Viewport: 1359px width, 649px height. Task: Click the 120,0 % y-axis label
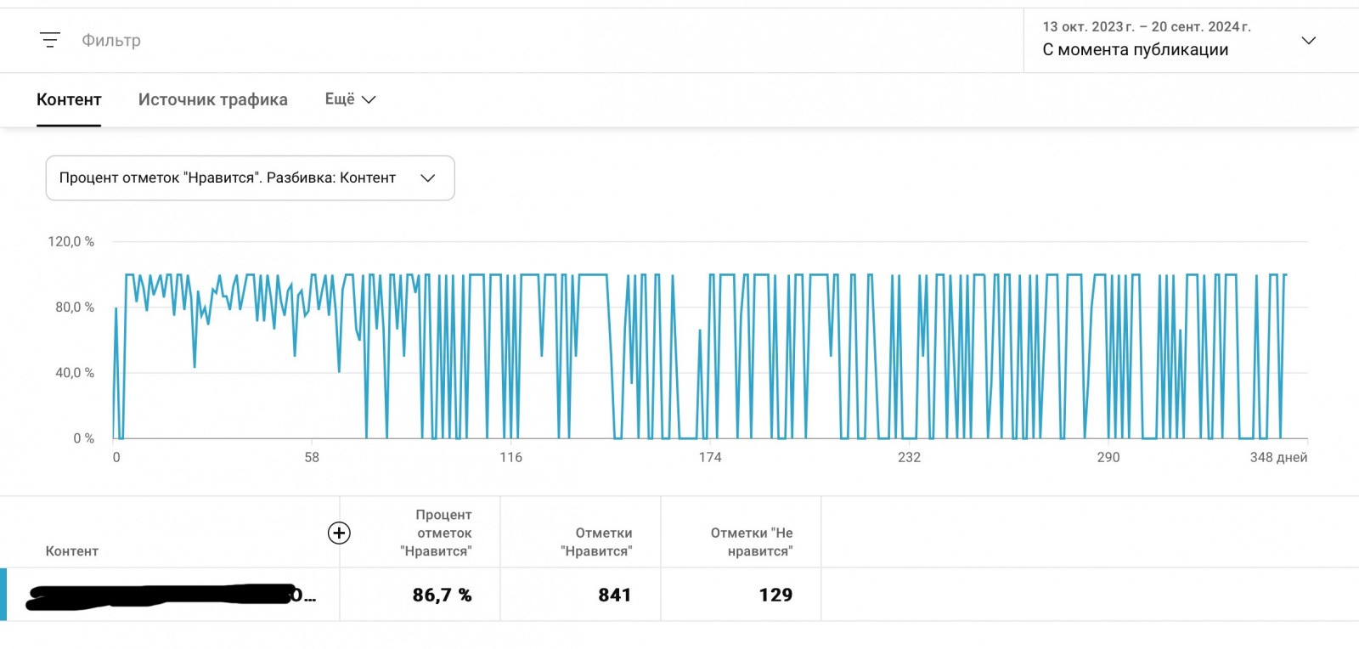70,241
